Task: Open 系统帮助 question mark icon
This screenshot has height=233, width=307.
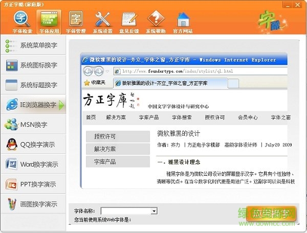Action: [156, 22]
